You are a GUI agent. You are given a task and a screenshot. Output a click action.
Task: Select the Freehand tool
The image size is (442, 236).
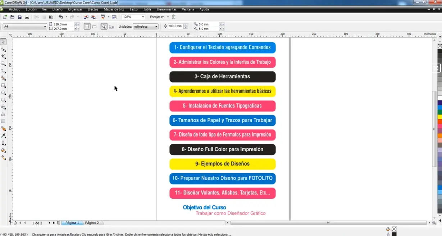click(3, 71)
